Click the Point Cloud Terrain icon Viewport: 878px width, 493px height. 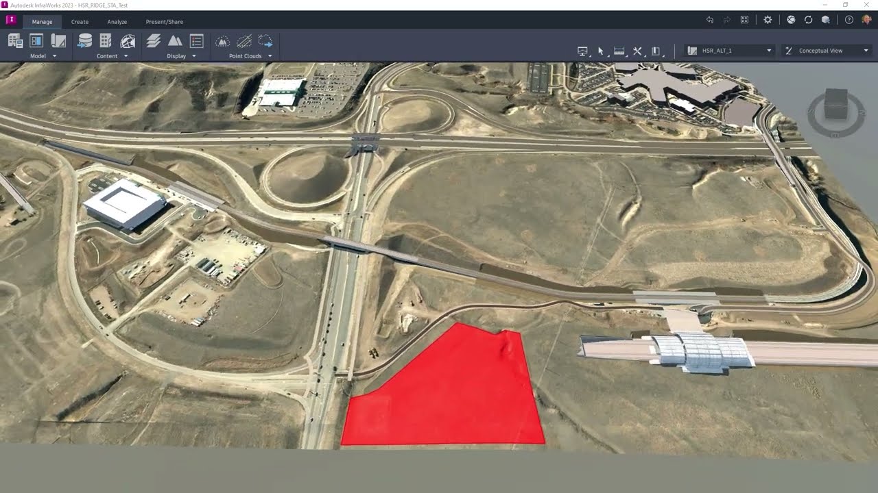[x=222, y=41]
